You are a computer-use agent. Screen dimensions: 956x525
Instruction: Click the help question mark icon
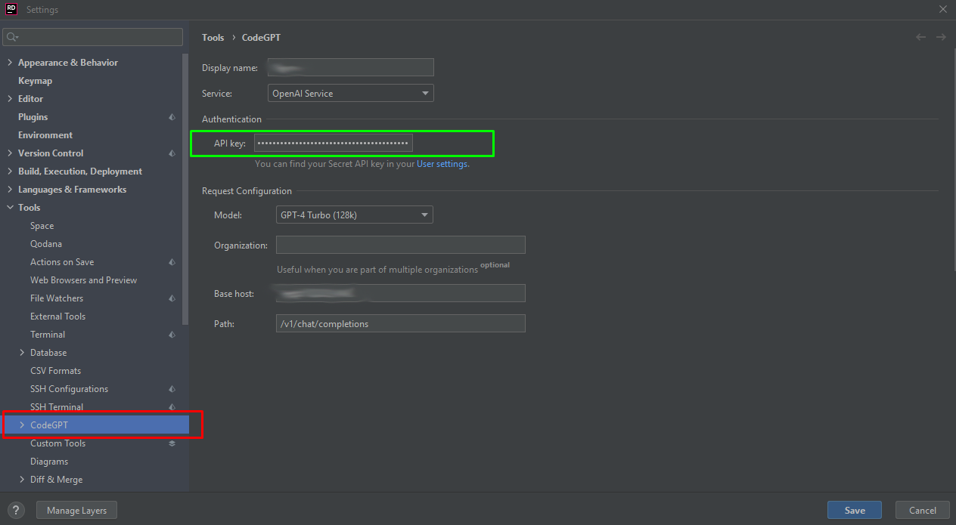(x=17, y=511)
